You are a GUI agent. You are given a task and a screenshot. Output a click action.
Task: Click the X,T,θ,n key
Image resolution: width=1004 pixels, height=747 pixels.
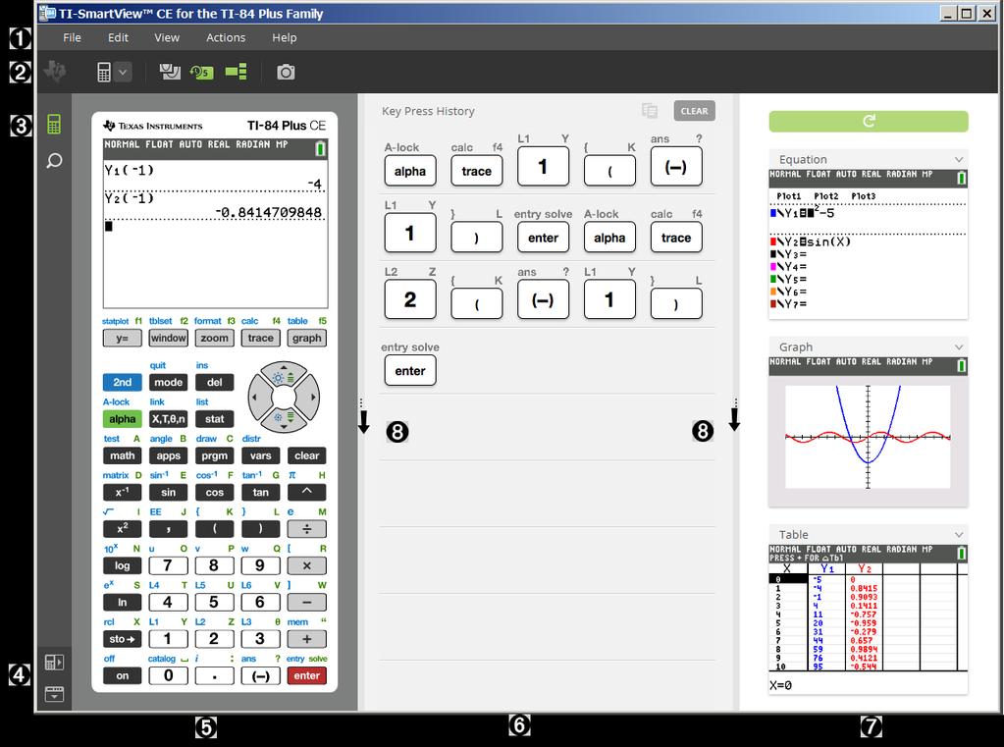(169, 418)
